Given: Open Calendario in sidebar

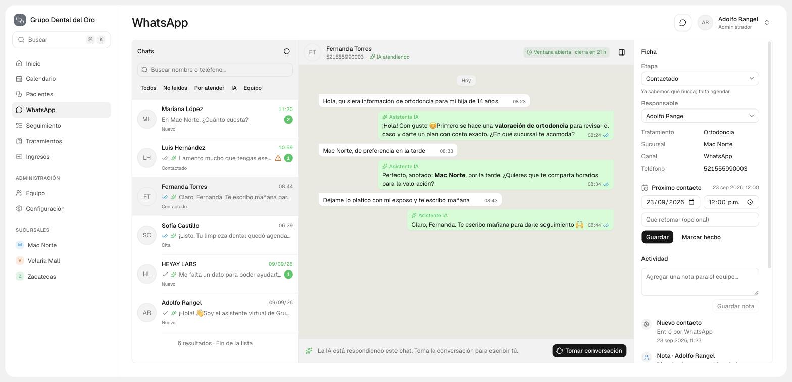Looking at the screenshot, I should pos(62,79).
